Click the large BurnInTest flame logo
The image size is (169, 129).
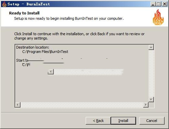point(158,17)
